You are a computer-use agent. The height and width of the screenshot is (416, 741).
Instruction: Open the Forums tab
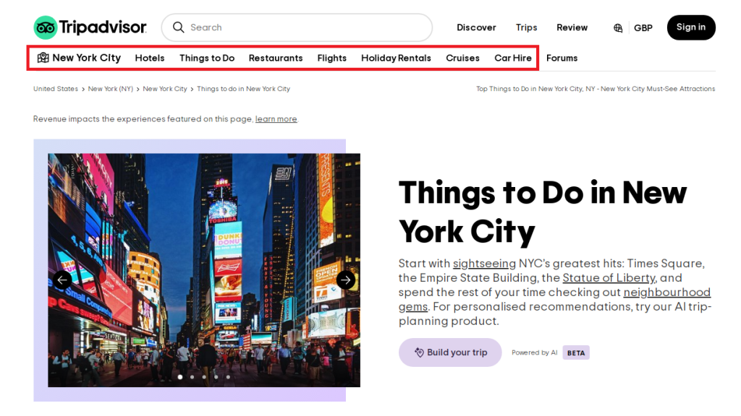[x=562, y=58]
